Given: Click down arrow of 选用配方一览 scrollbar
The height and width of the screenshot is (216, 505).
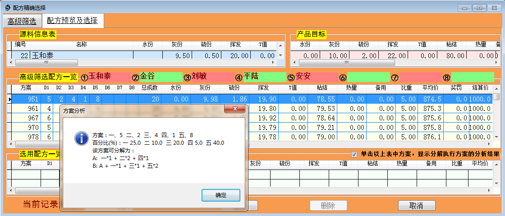Looking at the screenshot, I should point(496,183).
